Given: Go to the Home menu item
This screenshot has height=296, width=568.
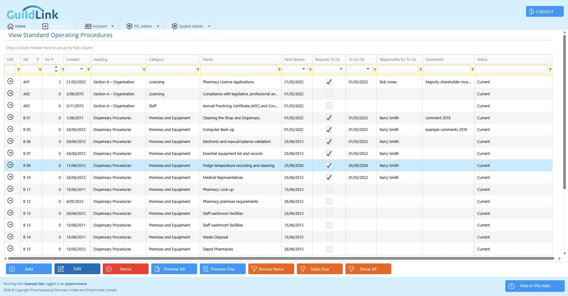Looking at the screenshot, I should (x=16, y=26).
